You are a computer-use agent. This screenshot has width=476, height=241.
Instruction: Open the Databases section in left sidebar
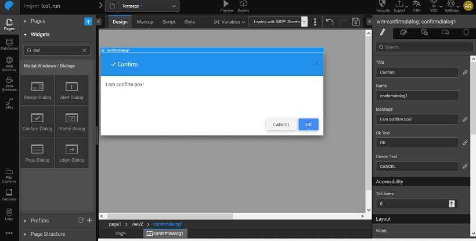[9, 44]
